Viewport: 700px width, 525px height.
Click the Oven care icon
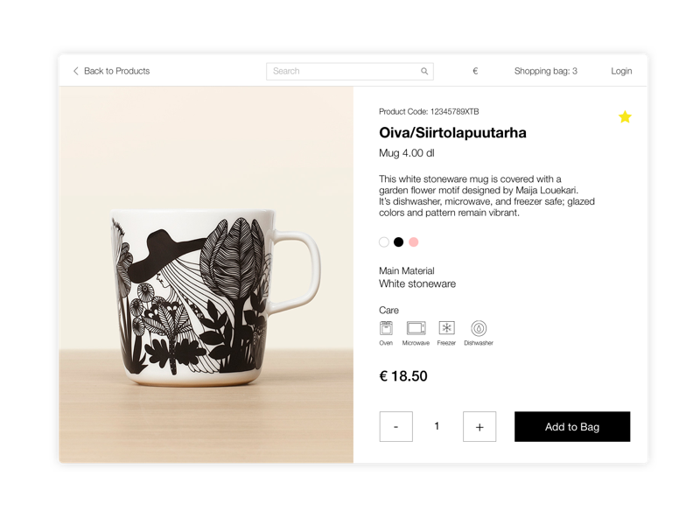coord(386,328)
